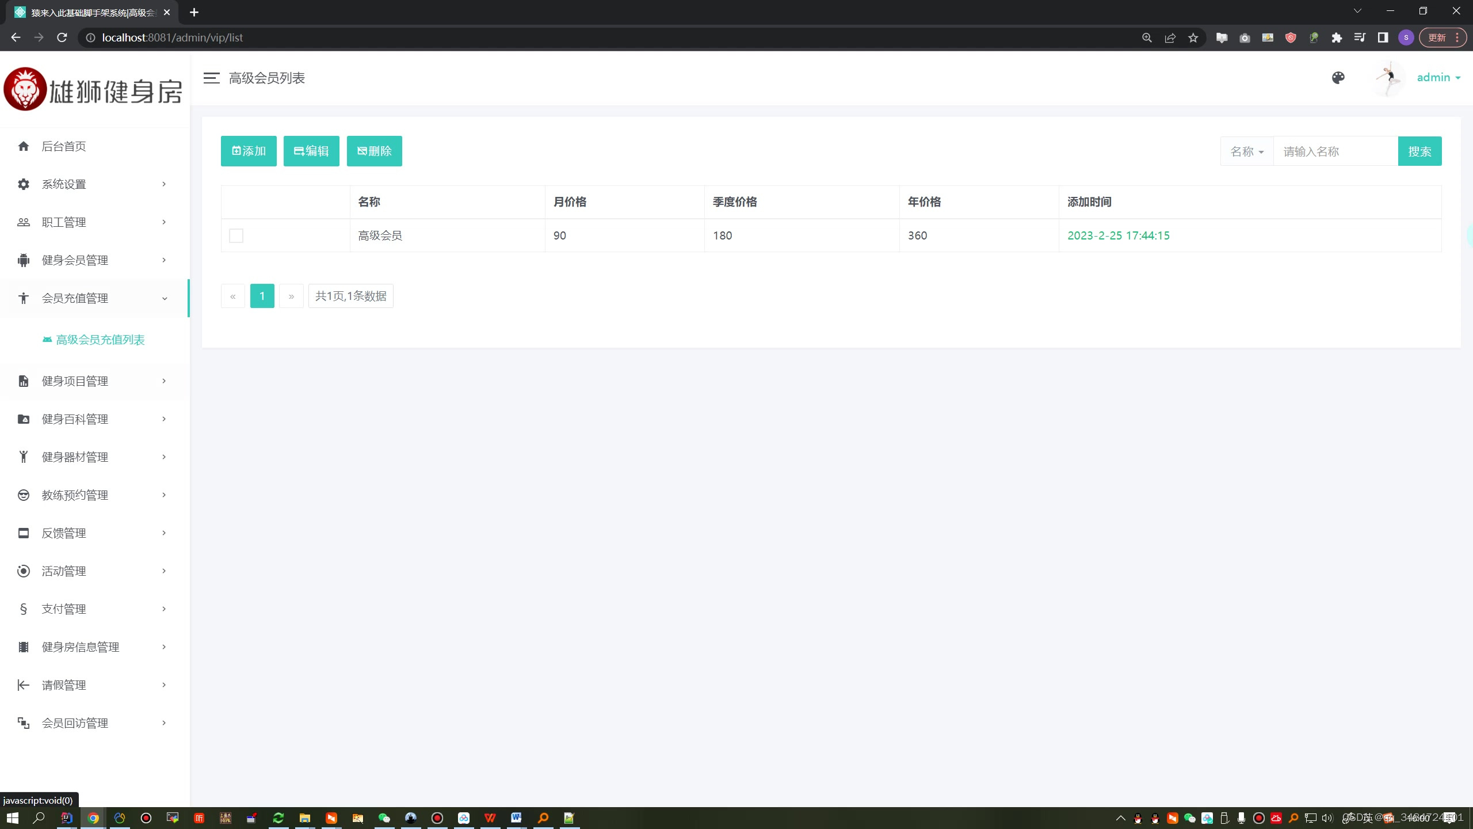Open the color theme palette icon
This screenshot has height=829, width=1473.
point(1338,78)
